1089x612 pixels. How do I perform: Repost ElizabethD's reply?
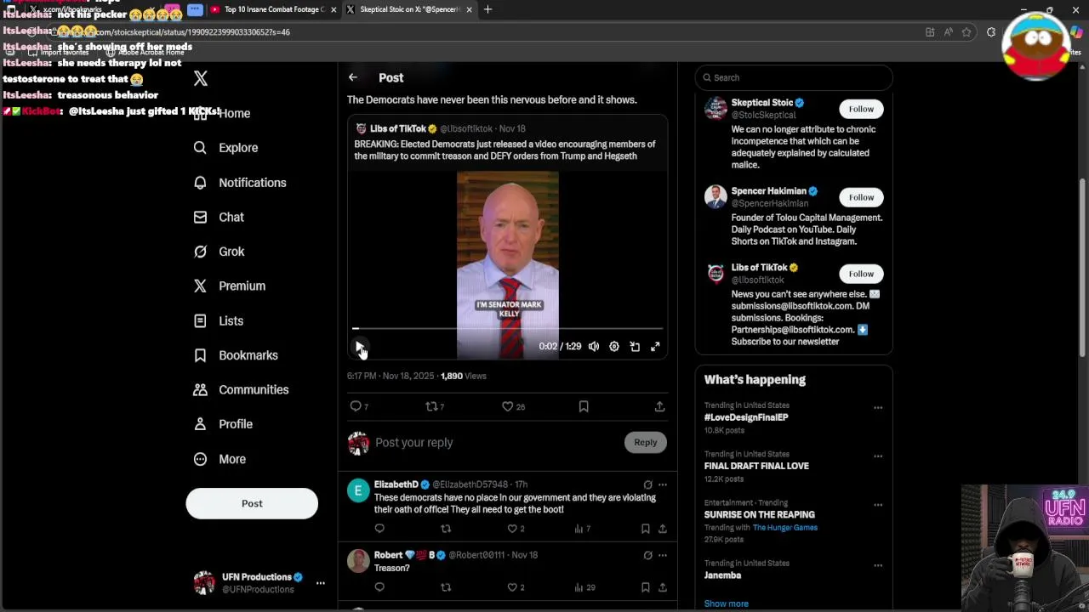(446, 529)
